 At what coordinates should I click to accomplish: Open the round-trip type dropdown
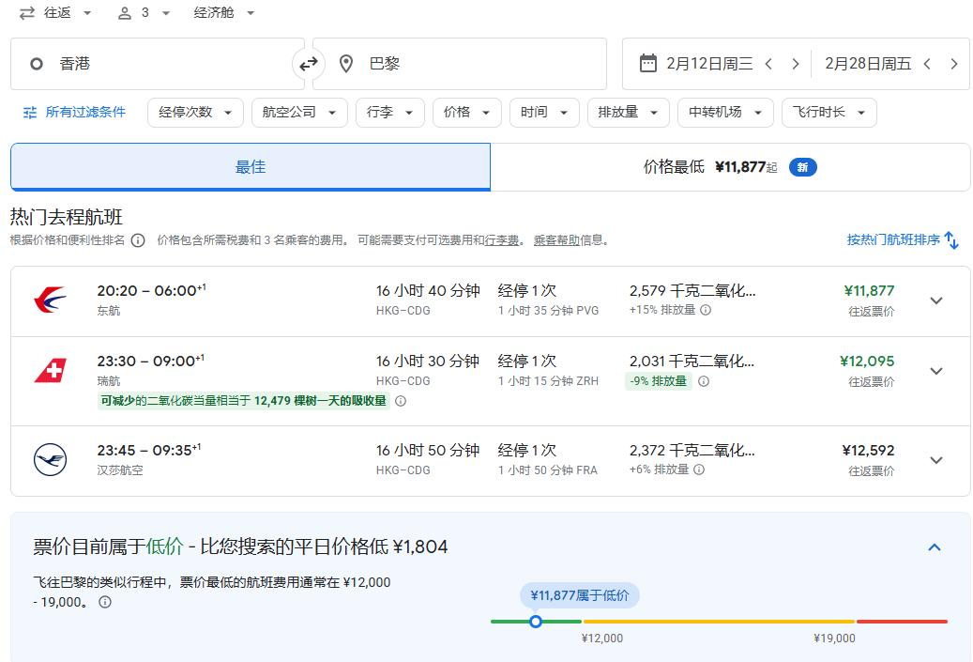(x=56, y=13)
